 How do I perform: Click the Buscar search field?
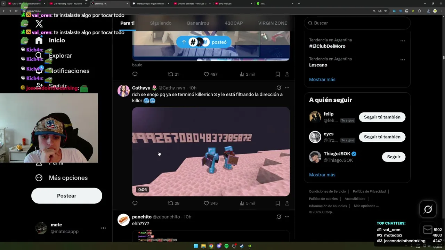click(x=357, y=23)
